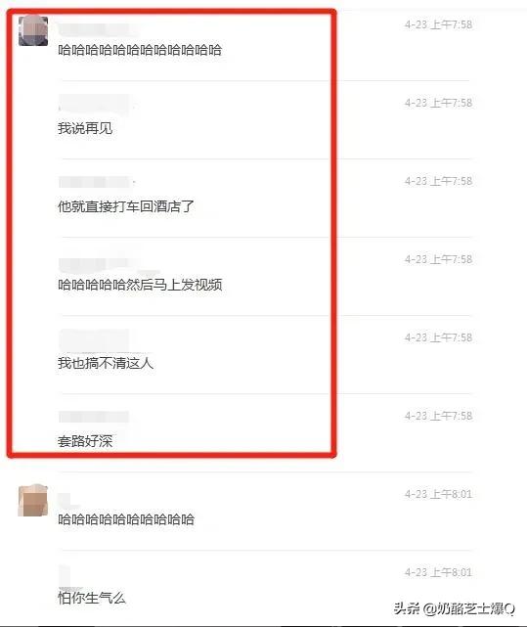Click the 头条 @奶酪芝士爆 watermark
Image resolution: width=527 pixels, height=627 pixels.
tap(455, 608)
